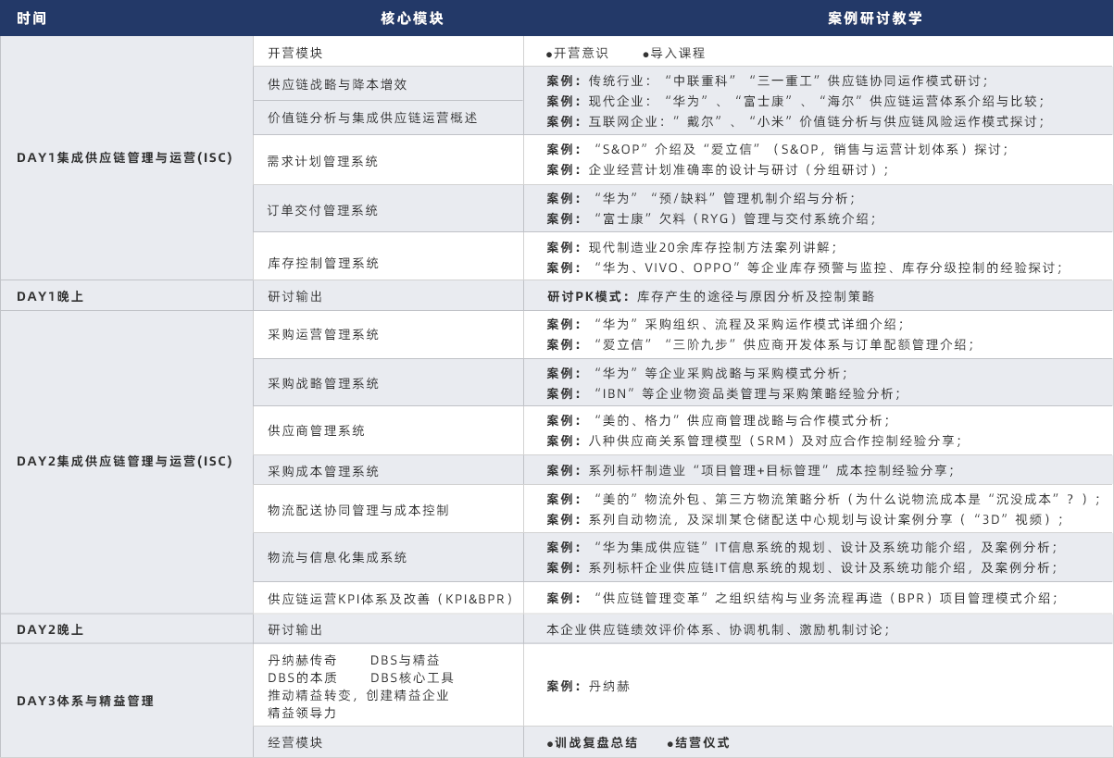
Task: Select the 导入课程 bullet item
Action: (673, 53)
